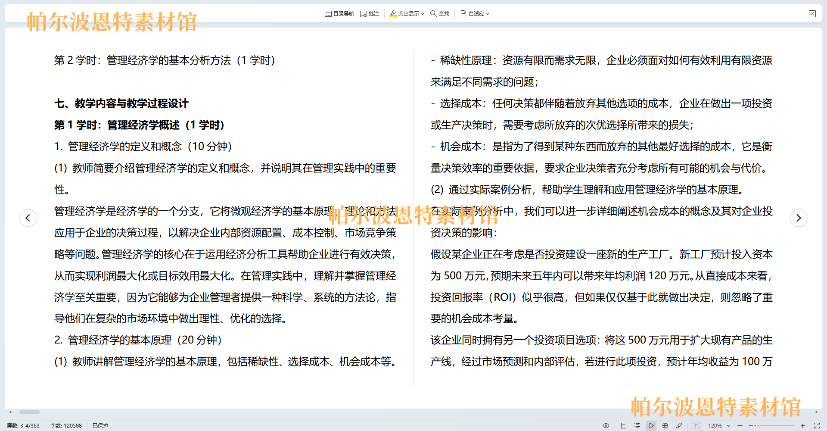Click the scrollbar left arrow
Screen dimensions: 827x431
10,412
